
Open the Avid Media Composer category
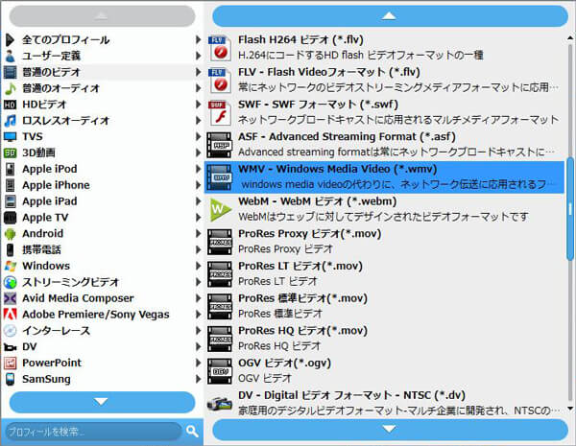102,298
